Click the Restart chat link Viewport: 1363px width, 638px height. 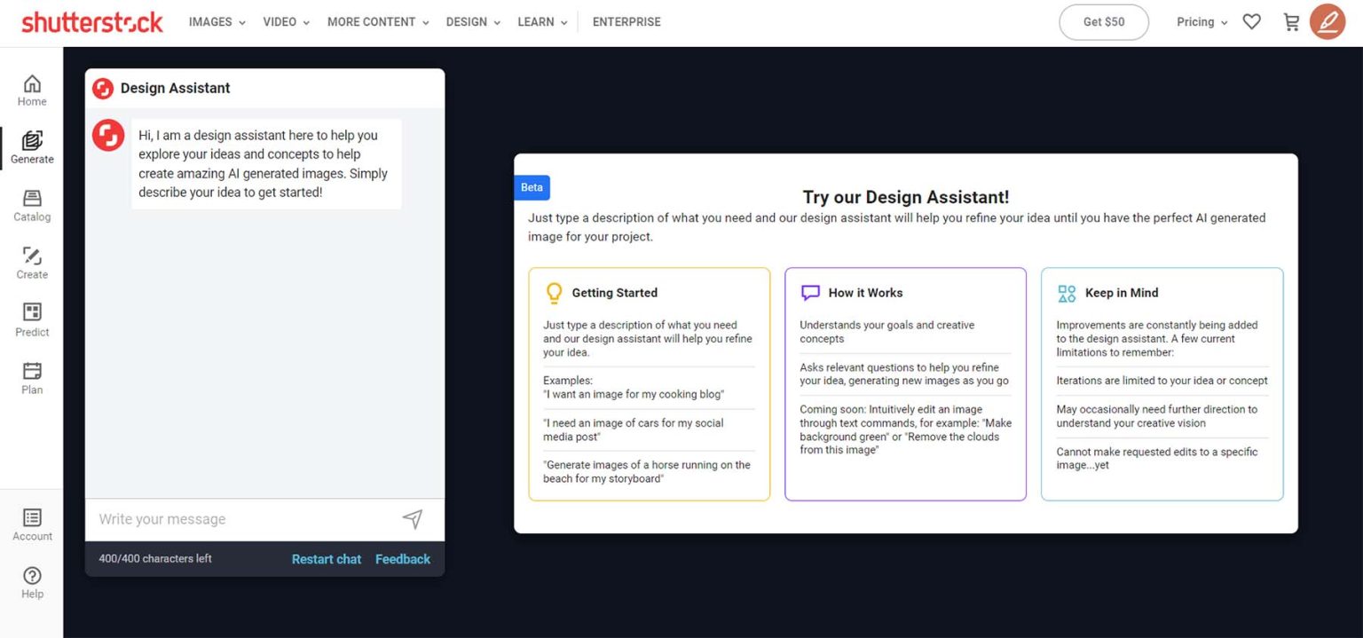coord(326,559)
